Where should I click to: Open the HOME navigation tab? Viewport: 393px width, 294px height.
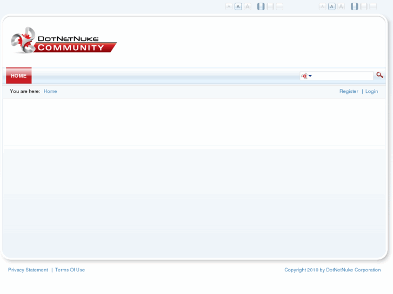[x=19, y=76]
